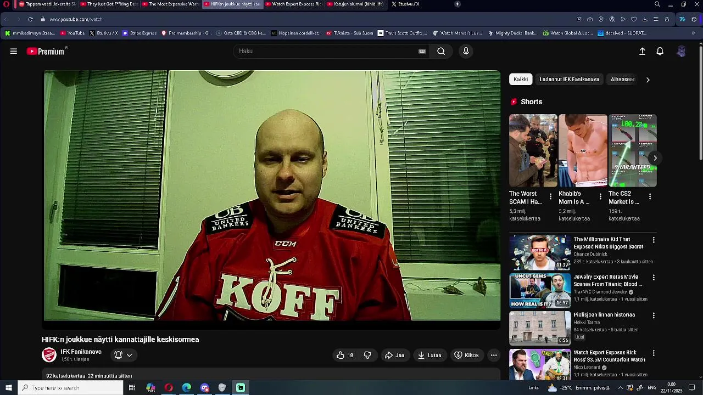Open options for Rick Ross Counterfeit Watch video
Image resolution: width=703 pixels, height=395 pixels.
click(654, 353)
